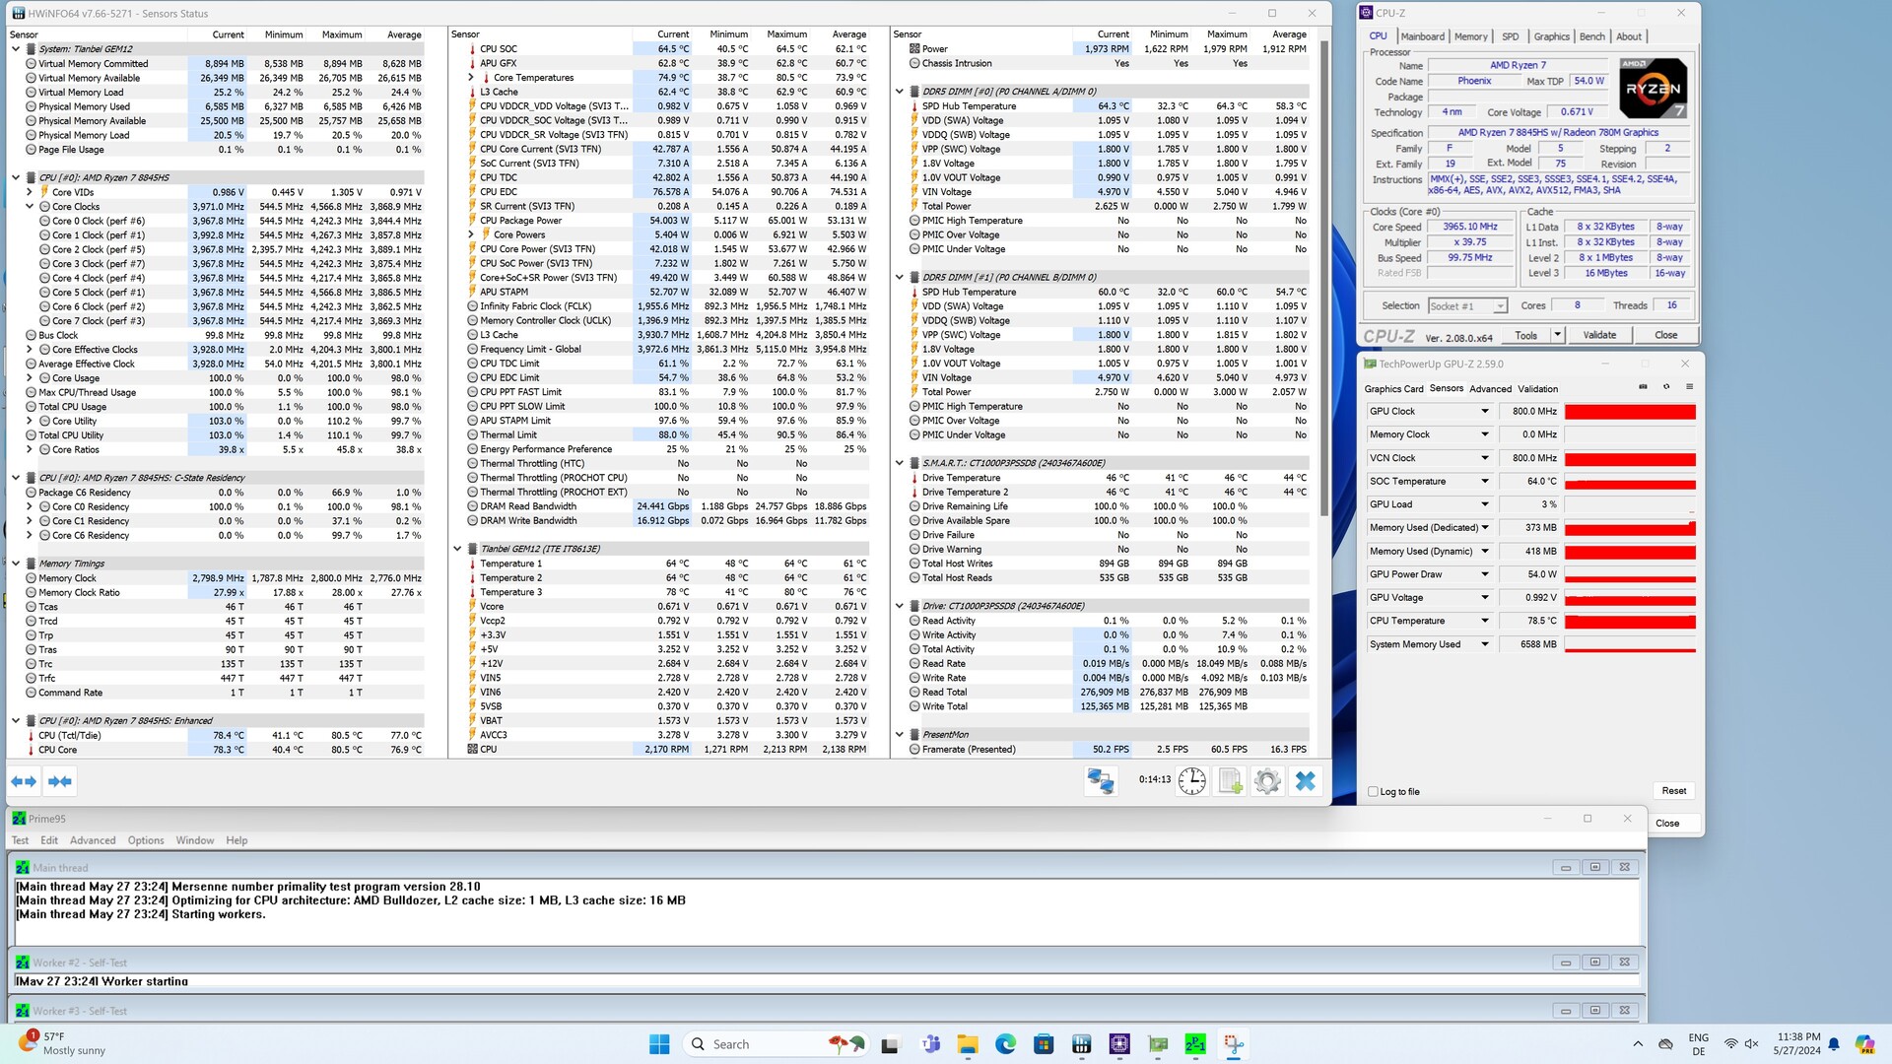This screenshot has height=1064, width=1892.
Task: Expand Core Temperatures row
Action: point(471,78)
